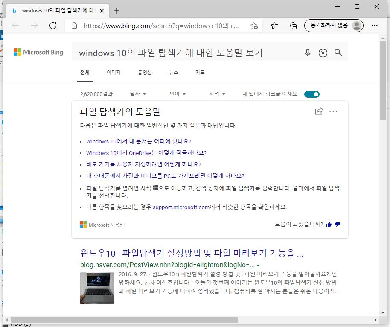Select the 전체 search tab
This screenshot has height=327, width=390.
(85, 73)
